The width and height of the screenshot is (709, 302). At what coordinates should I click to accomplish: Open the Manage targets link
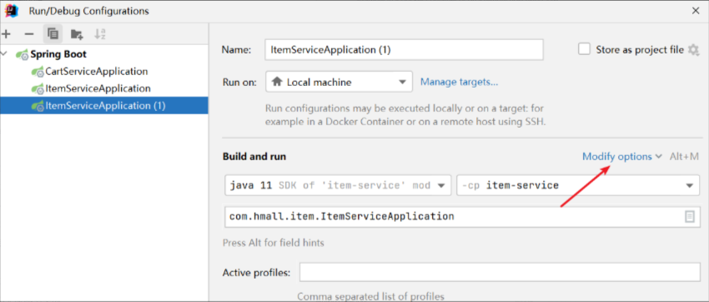point(460,83)
